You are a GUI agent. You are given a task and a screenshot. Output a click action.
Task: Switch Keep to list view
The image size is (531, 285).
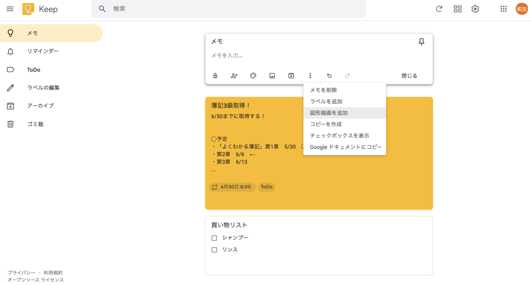[x=457, y=9]
